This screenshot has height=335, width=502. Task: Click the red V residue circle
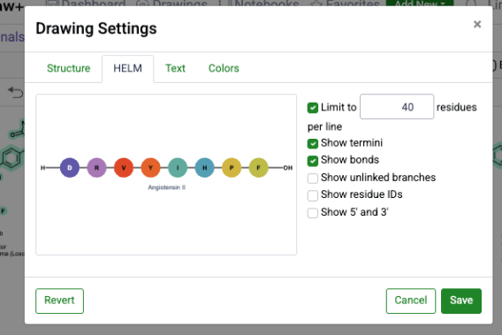(124, 168)
